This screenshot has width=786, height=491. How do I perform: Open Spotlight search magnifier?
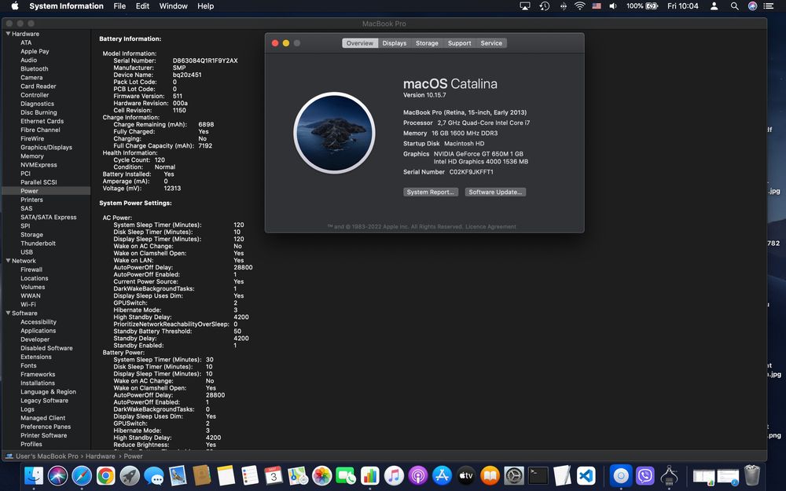(x=734, y=6)
